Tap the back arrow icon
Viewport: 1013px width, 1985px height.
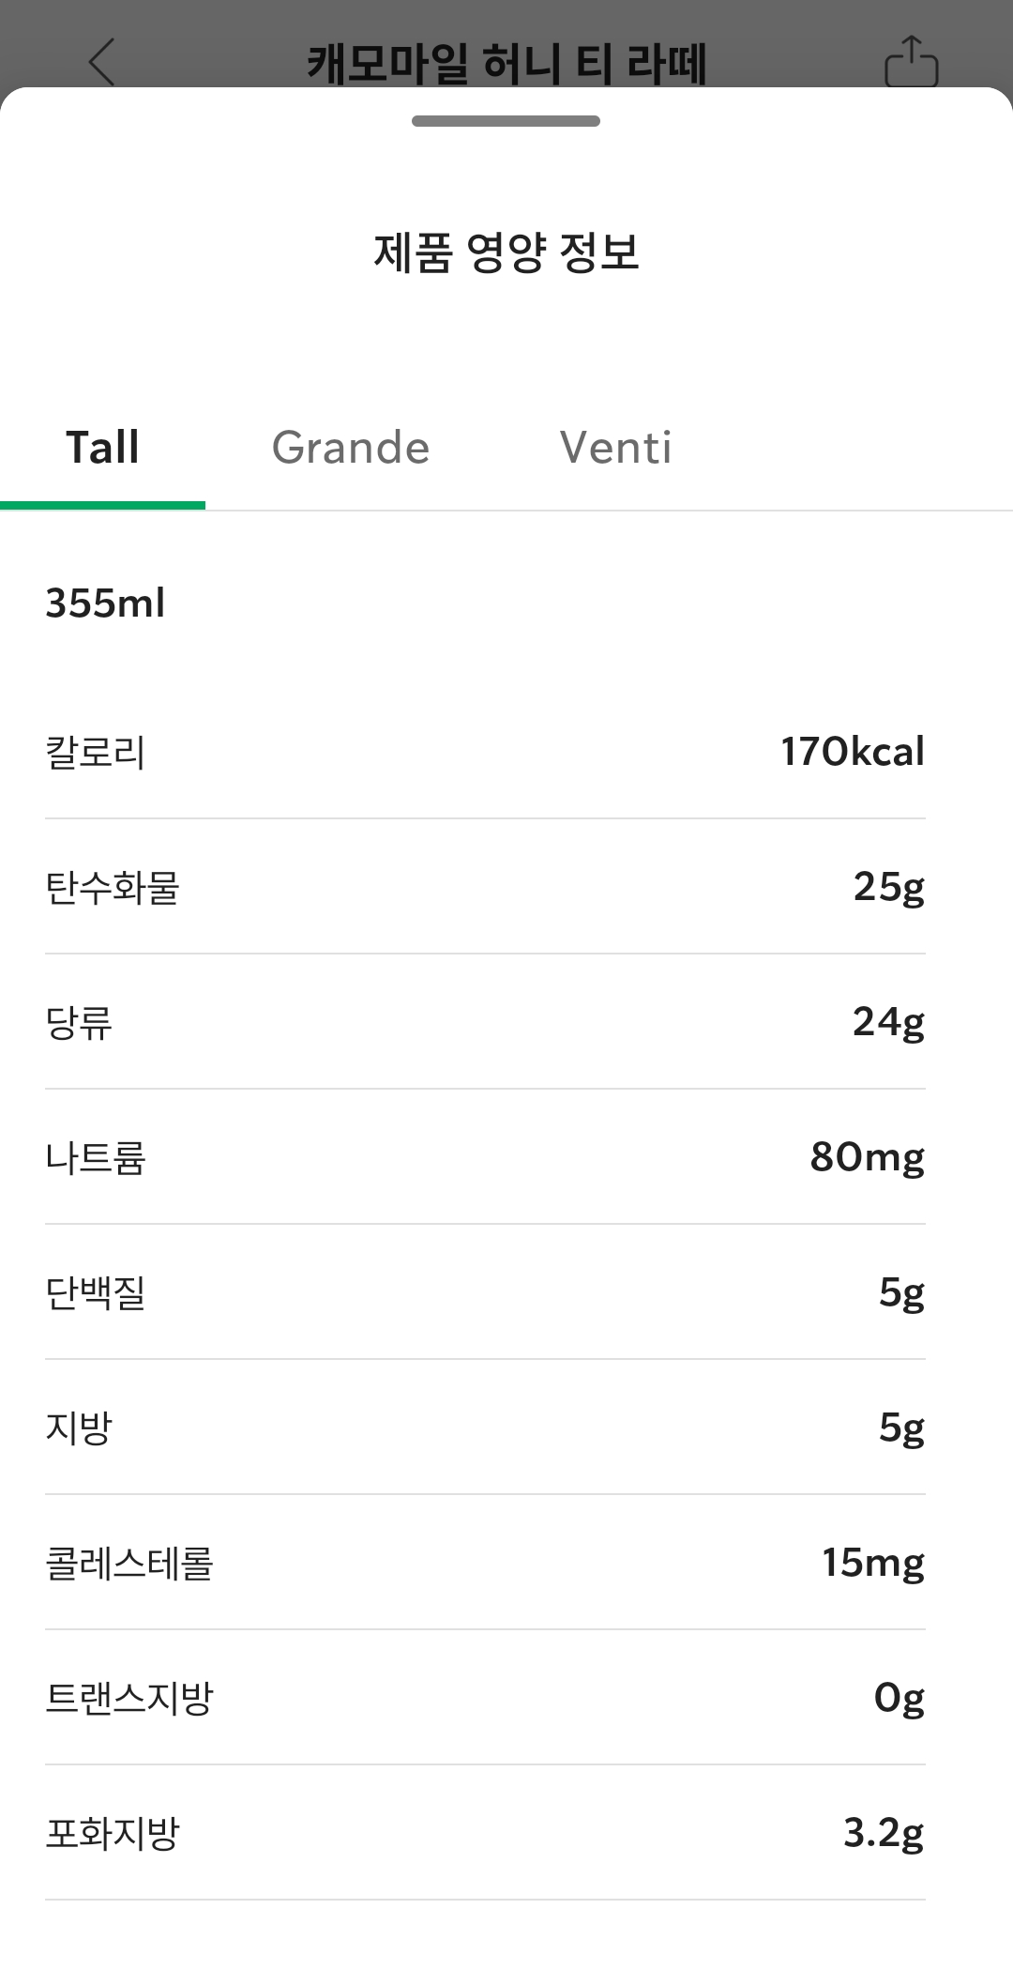(x=101, y=62)
